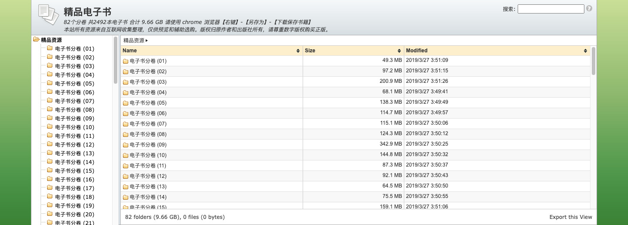Click list folder icon for 电子书分卷 (06)
The image size is (628, 225).
[126, 113]
